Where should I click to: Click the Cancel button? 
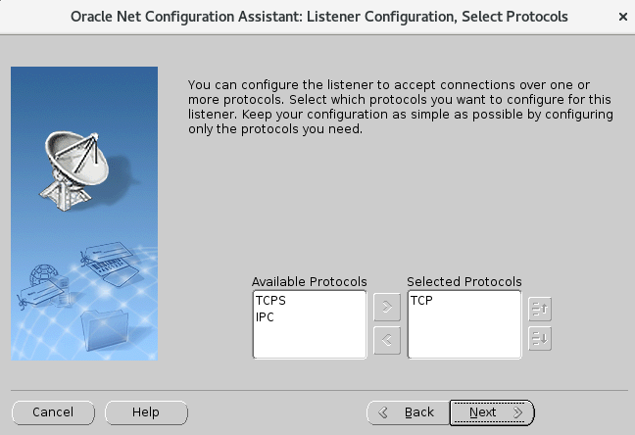[53, 412]
